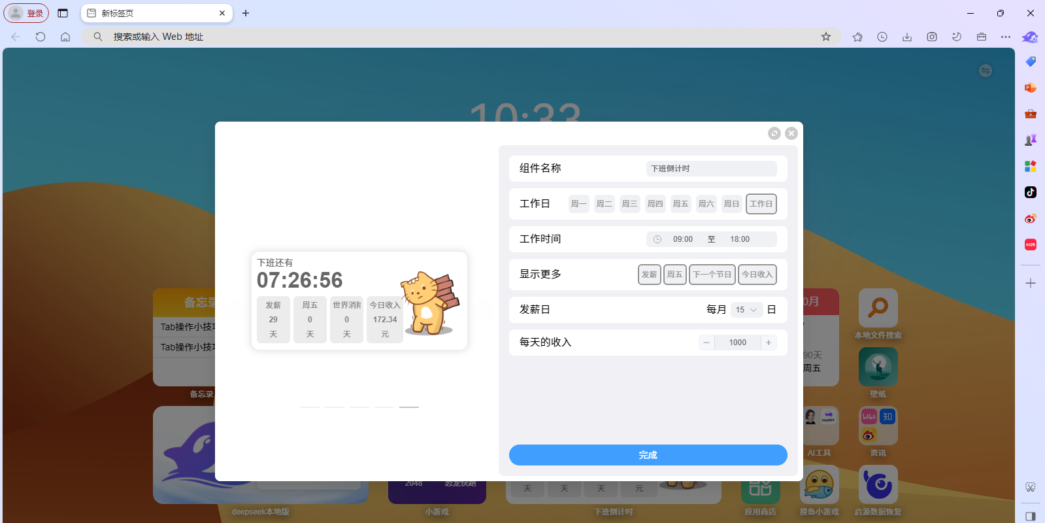
Task: Open the browser settings ellipsis menu
Action: point(1006,37)
